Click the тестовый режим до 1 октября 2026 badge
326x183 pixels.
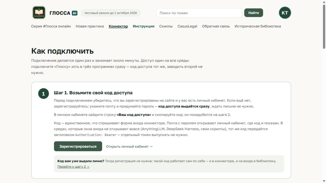click(111, 13)
